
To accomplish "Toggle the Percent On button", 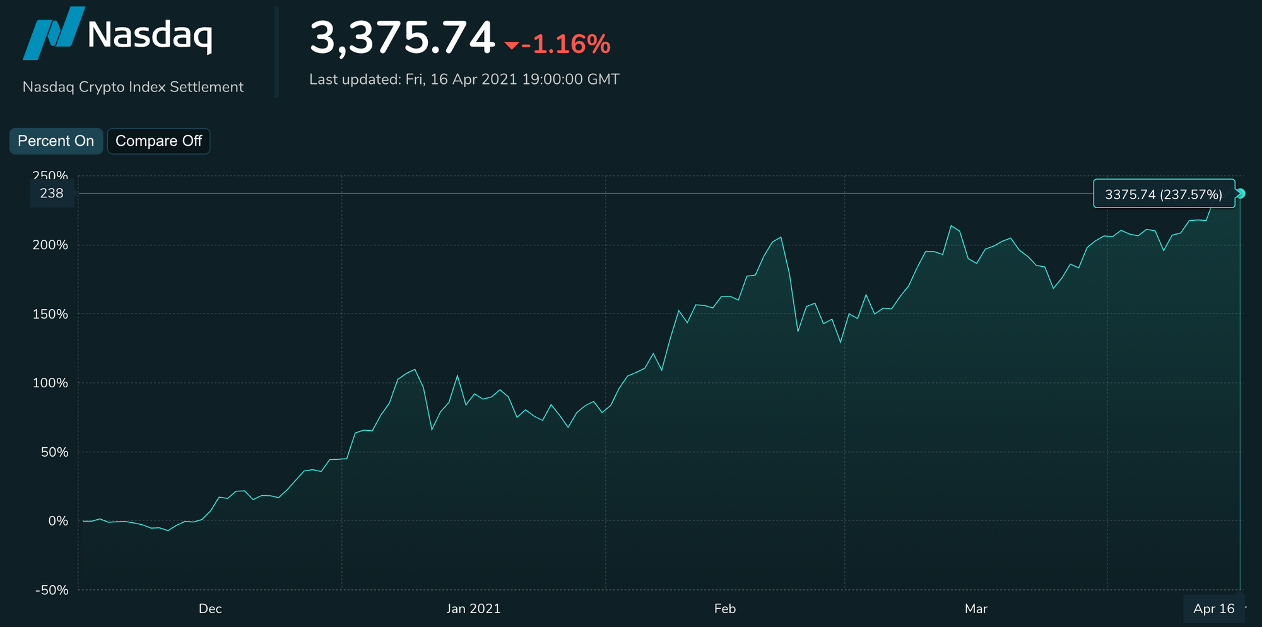I will (x=56, y=141).
